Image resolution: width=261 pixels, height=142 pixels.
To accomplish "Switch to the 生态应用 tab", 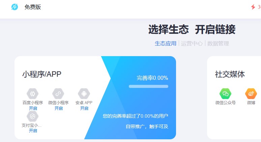I will point(166,43).
